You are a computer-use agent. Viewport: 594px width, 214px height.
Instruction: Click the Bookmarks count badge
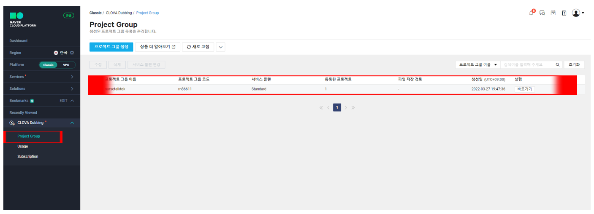click(x=32, y=101)
